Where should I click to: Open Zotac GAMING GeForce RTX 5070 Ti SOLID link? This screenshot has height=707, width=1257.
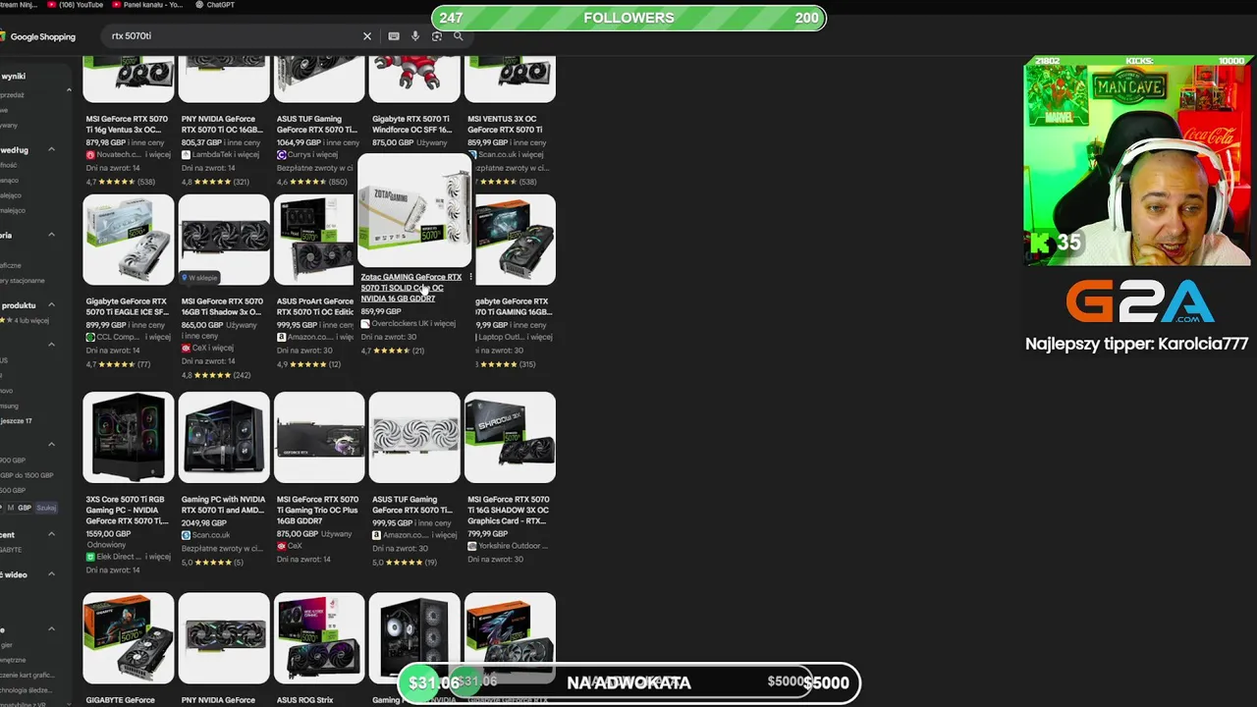tap(410, 288)
